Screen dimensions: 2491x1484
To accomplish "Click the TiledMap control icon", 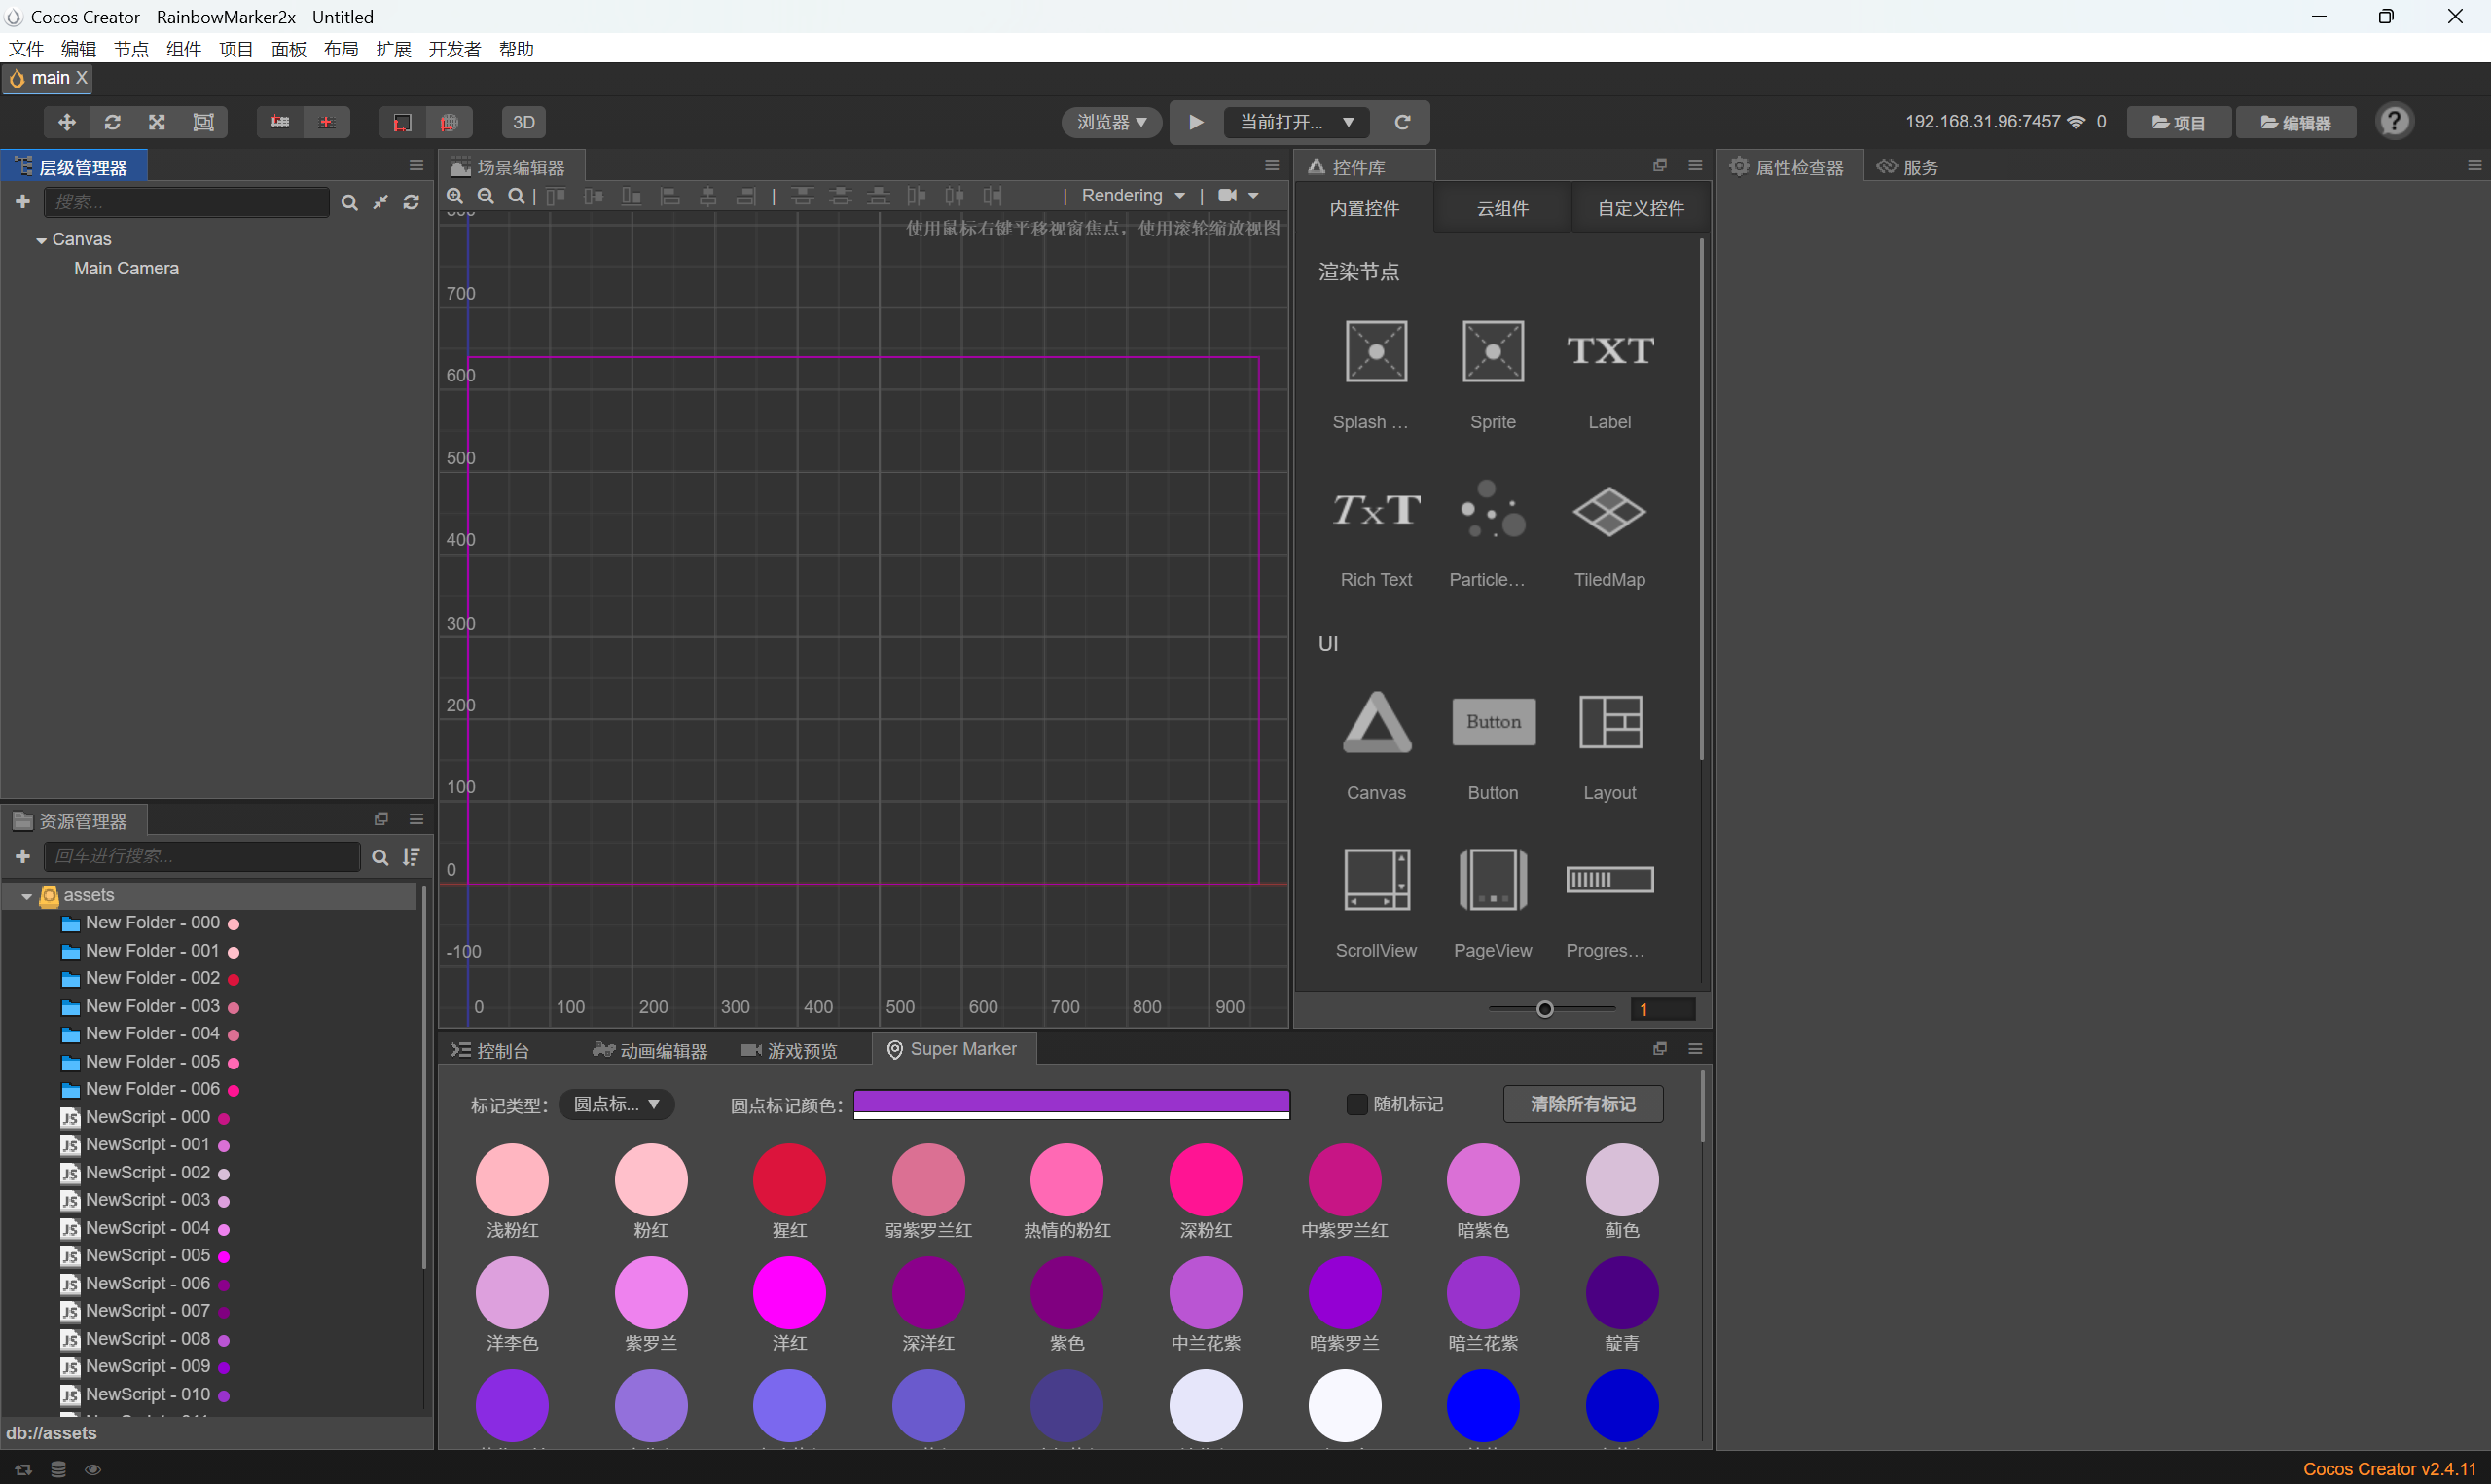I will tap(1608, 512).
